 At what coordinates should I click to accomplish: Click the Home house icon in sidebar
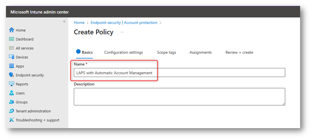(x=12, y=30)
